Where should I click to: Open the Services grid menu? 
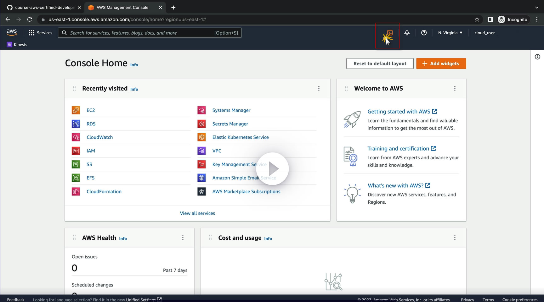click(x=40, y=33)
